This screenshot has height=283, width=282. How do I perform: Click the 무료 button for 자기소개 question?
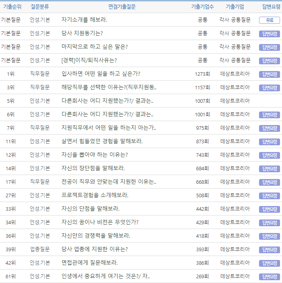click(x=269, y=20)
